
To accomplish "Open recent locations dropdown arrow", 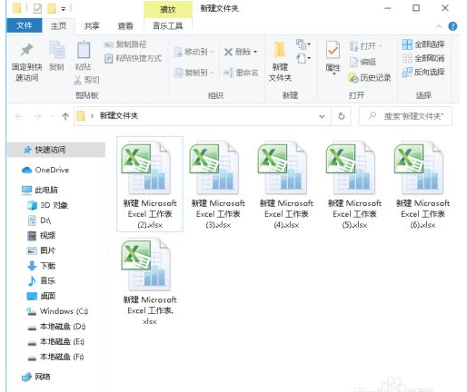I will click(53, 116).
